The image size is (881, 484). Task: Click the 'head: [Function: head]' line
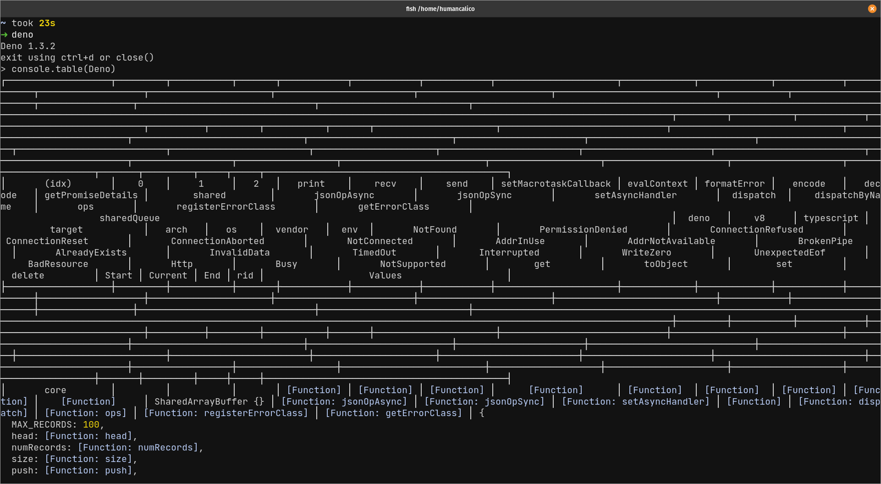tap(74, 436)
